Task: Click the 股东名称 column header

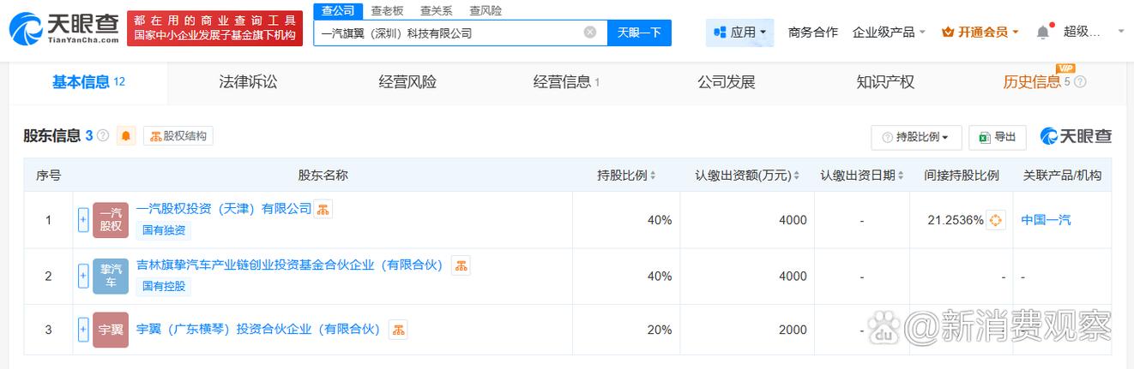Action: point(323,176)
